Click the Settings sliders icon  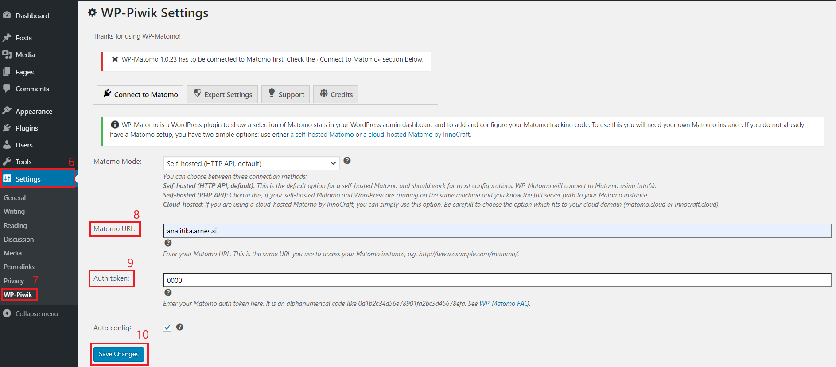7,178
